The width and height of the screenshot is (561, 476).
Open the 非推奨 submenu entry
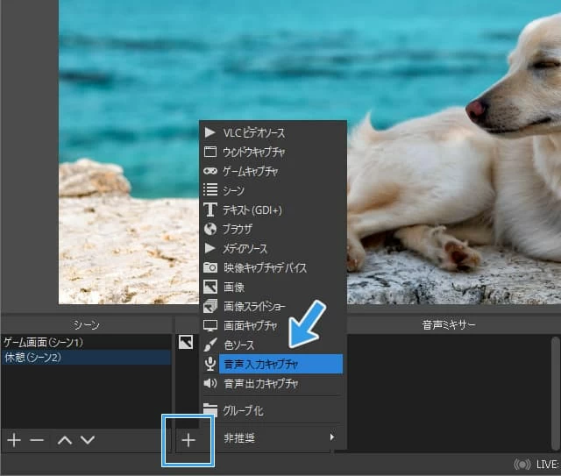273,437
